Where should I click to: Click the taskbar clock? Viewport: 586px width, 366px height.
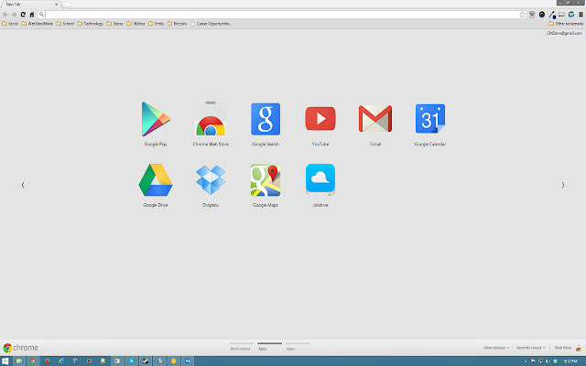570,361
